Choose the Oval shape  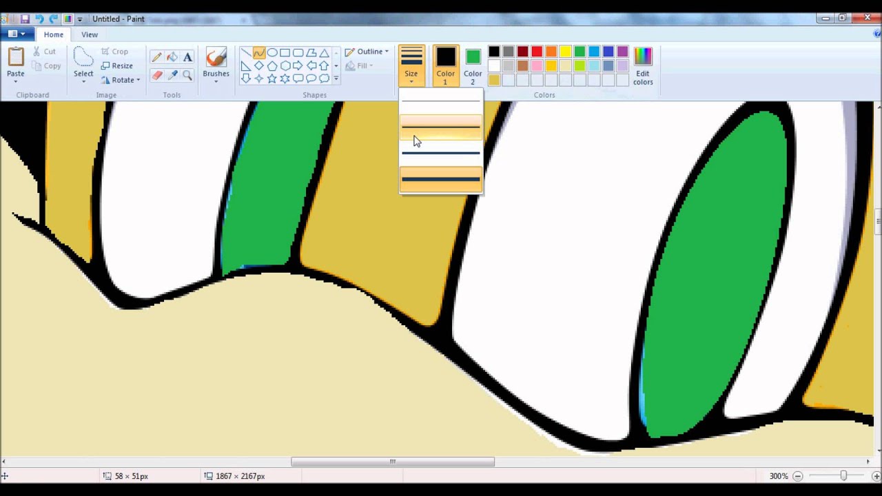coord(272,53)
